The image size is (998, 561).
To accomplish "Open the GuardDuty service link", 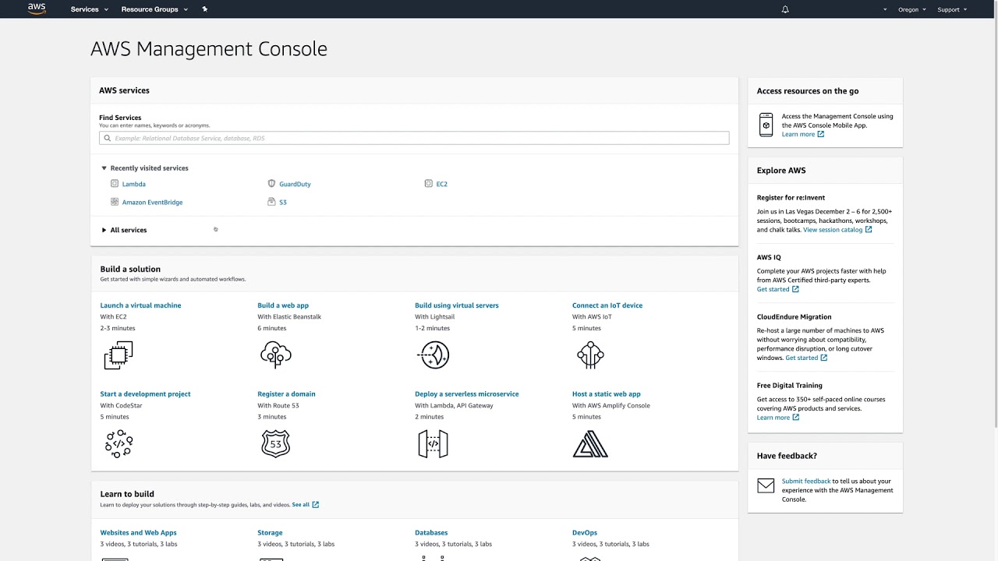I will click(295, 184).
